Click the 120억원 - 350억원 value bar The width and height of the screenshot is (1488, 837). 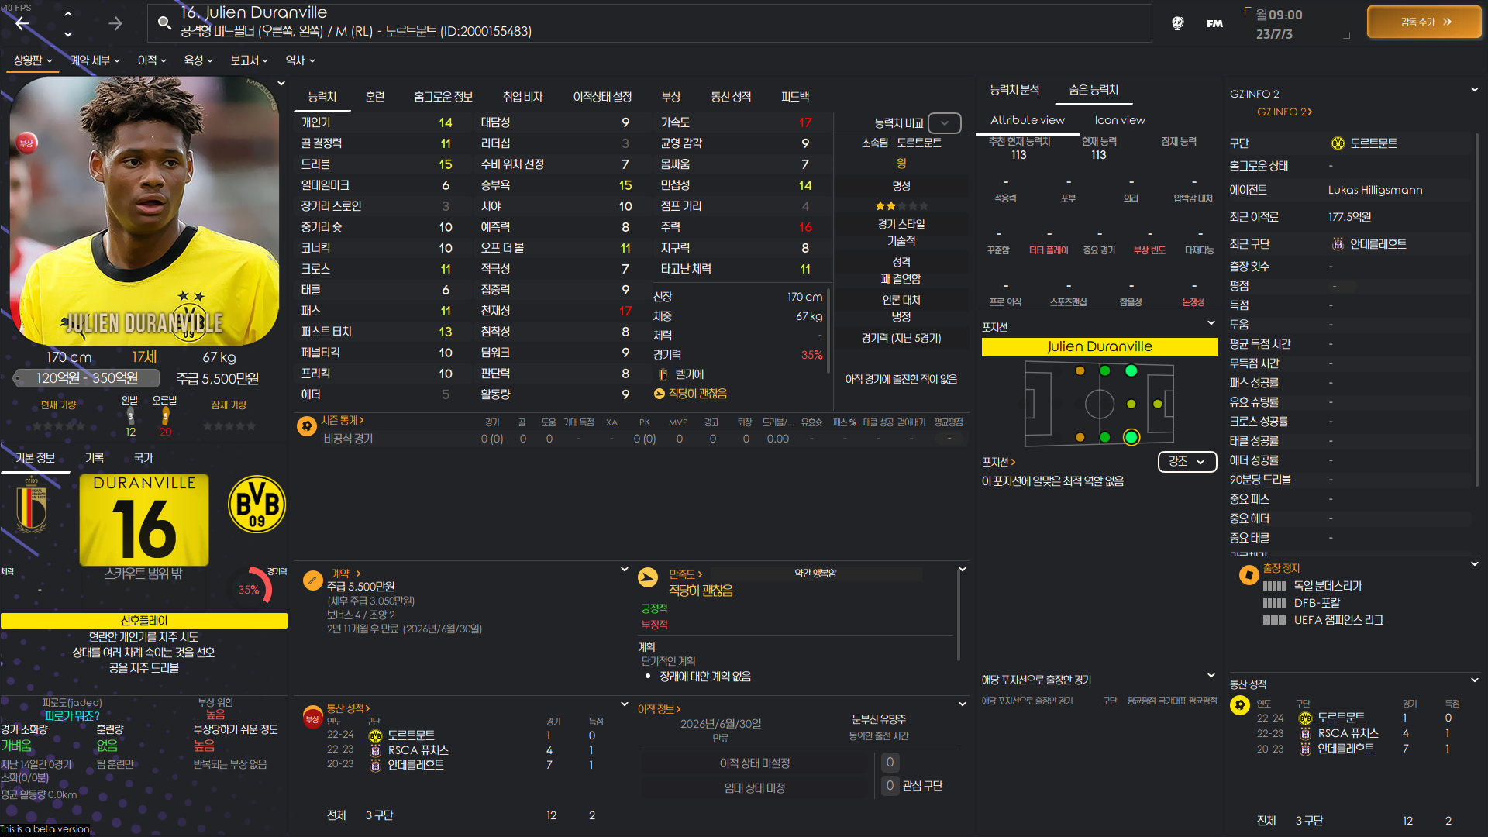tap(87, 378)
